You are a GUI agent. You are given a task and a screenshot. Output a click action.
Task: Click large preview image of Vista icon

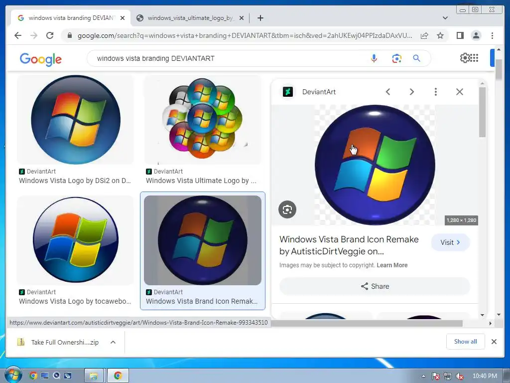tap(375, 165)
